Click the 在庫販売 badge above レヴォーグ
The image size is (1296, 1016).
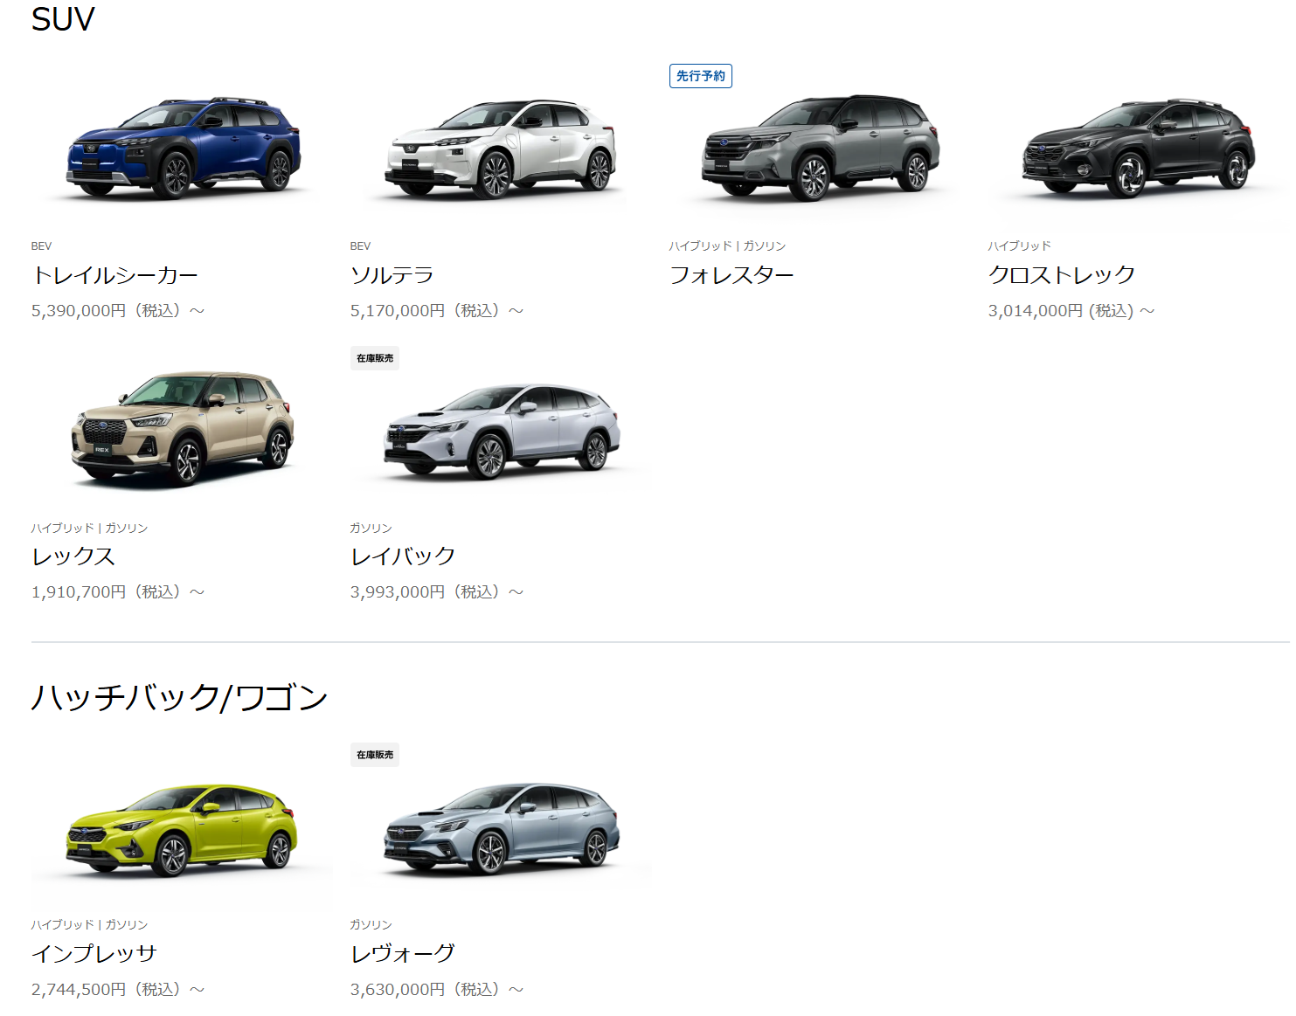coord(375,755)
